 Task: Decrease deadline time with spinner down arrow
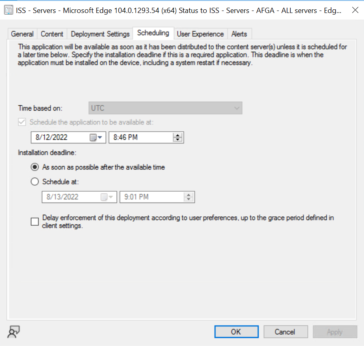pyautogui.click(x=188, y=199)
